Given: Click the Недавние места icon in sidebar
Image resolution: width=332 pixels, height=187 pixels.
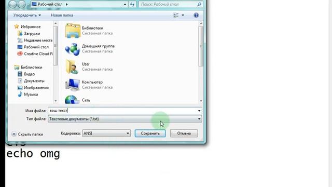Looking at the screenshot, I should click(x=20, y=41).
